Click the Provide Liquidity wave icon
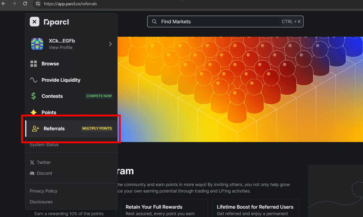 click(34, 80)
